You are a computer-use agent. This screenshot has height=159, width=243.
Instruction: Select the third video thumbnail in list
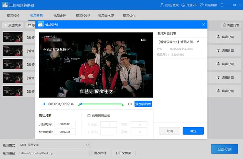tap(13, 64)
